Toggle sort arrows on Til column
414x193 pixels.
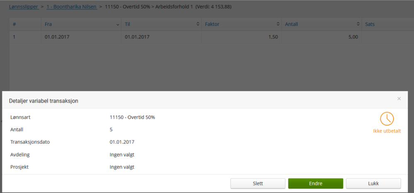(198, 24)
